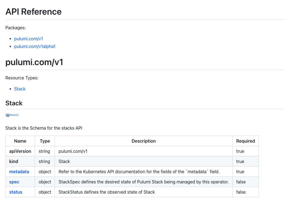The image size is (290, 203).
Task: Click 'true' required value in metadata row
Action: [240, 172]
